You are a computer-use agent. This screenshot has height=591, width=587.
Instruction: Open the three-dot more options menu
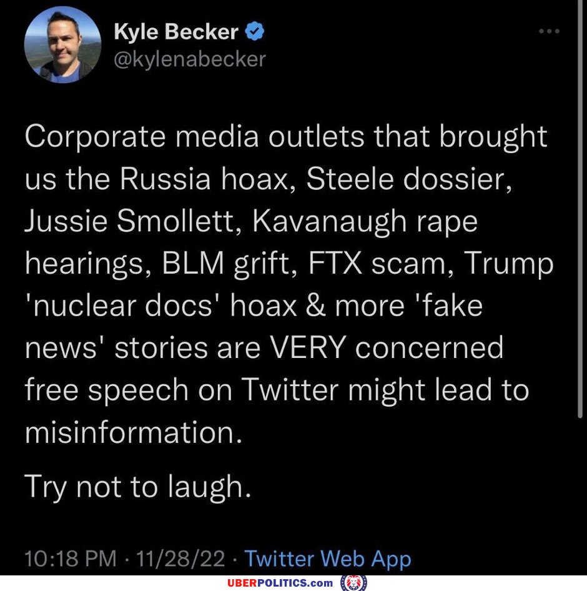(x=549, y=31)
